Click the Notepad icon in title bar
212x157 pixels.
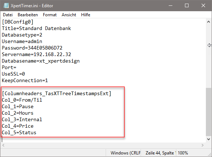6,5
